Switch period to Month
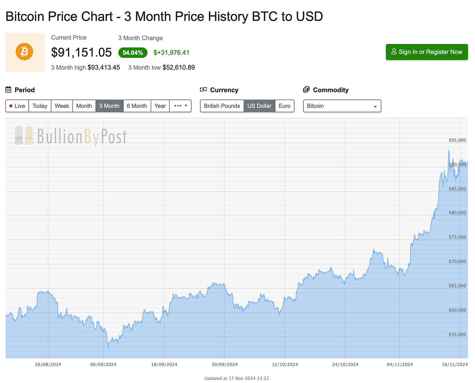This screenshot has width=475, height=383. point(84,106)
